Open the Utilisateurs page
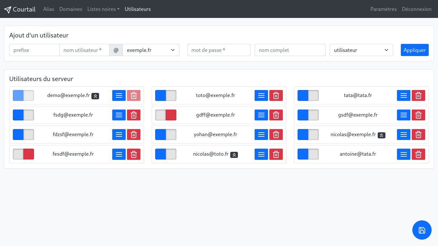 tap(138, 9)
